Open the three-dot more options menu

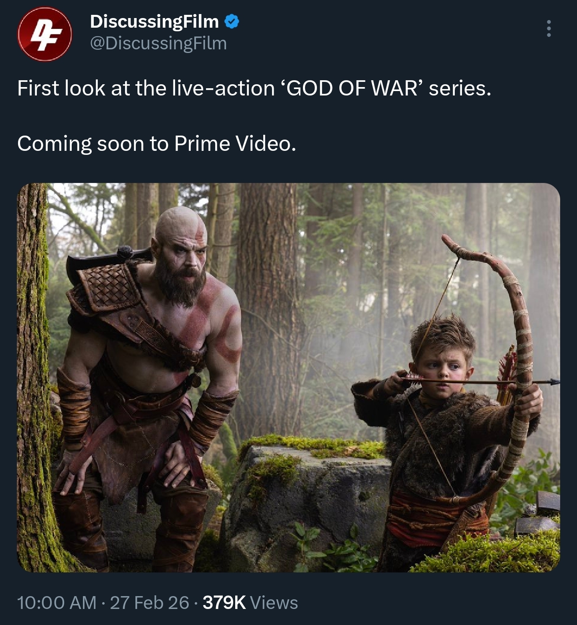click(549, 29)
